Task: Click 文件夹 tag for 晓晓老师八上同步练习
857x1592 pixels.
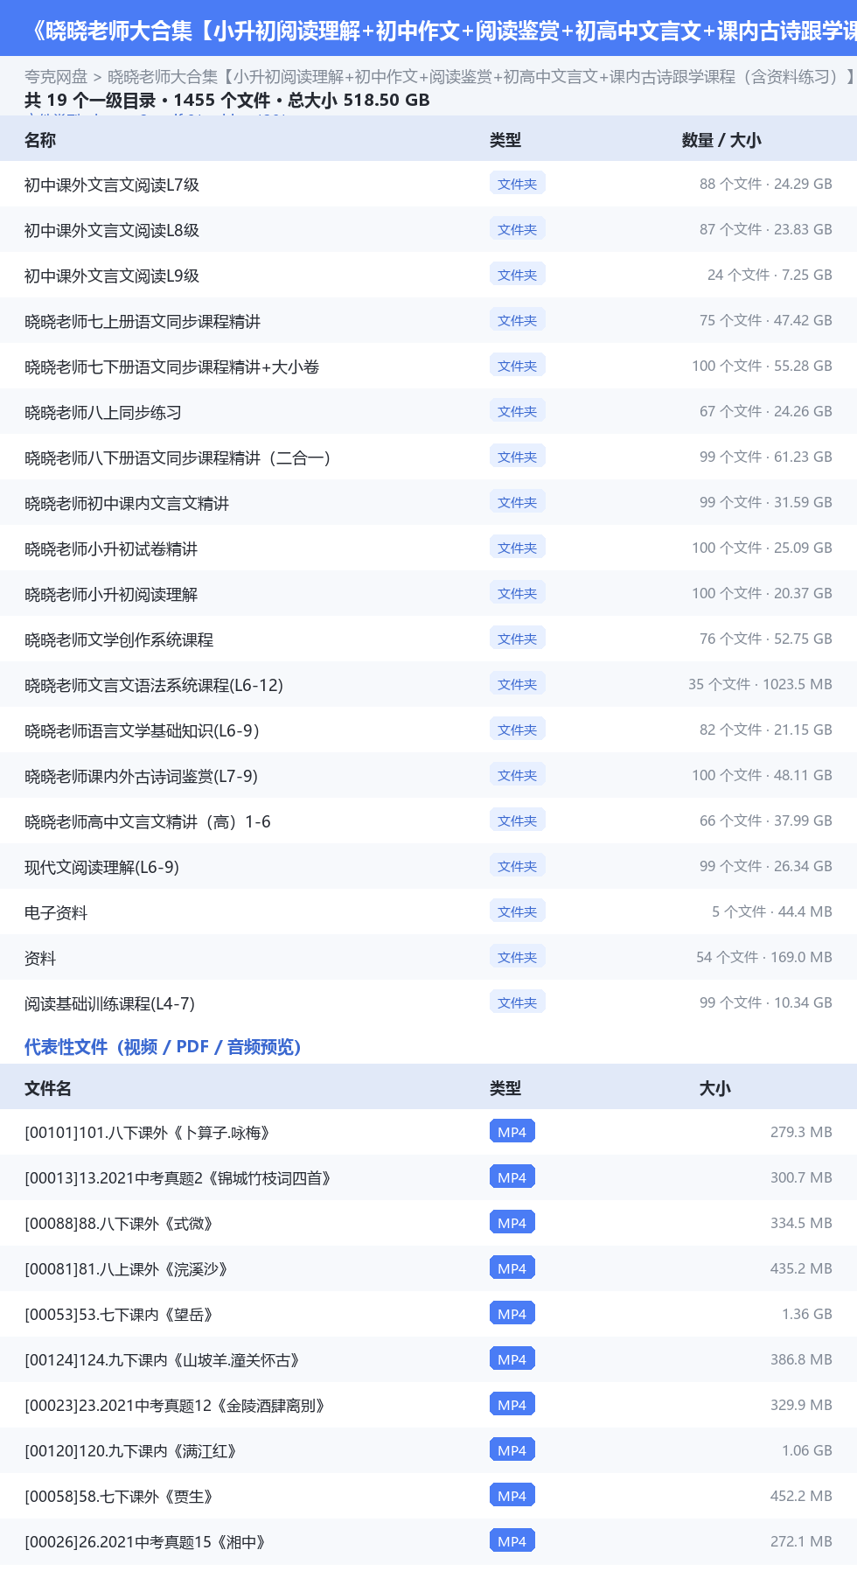Action: tap(517, 411)
